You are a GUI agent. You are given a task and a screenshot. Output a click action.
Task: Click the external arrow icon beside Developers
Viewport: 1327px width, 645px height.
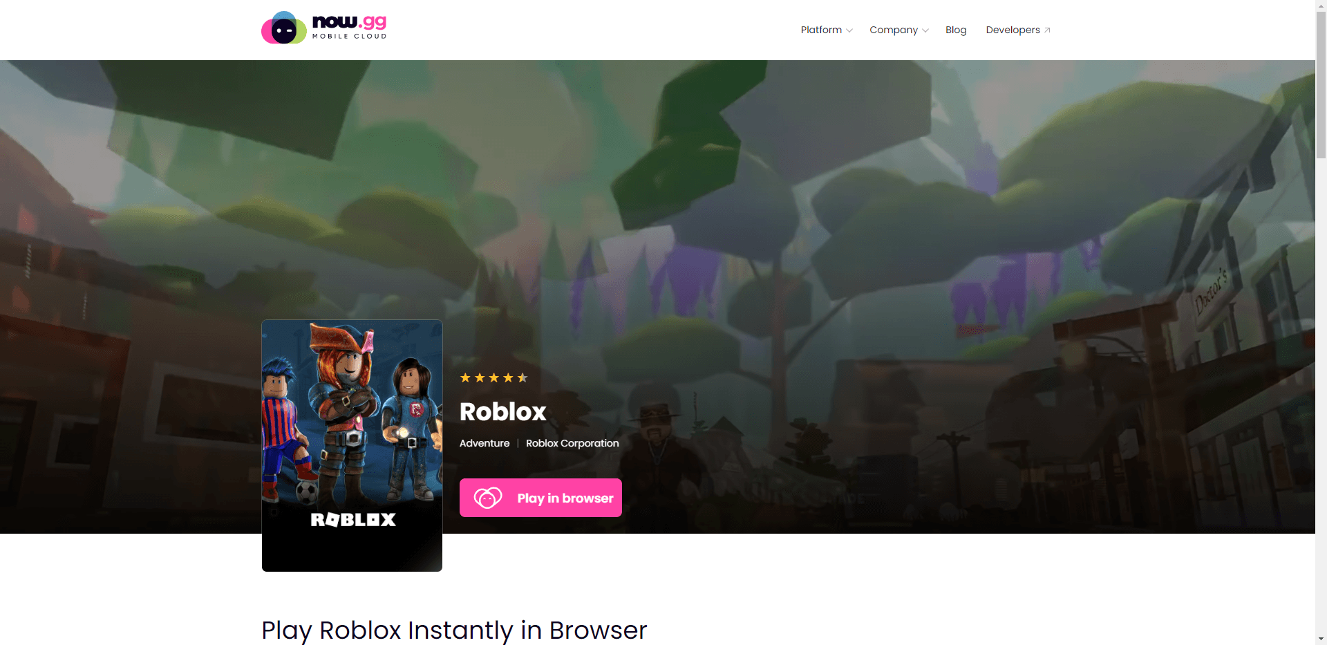pyautogui.click(x=1047, y=30)
